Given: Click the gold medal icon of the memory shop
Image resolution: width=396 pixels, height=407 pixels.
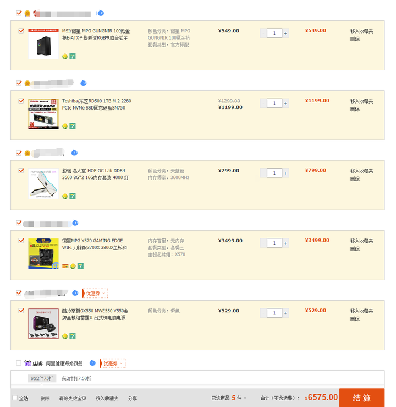Looking at the screenshot, I should click(x=27, y=153).
